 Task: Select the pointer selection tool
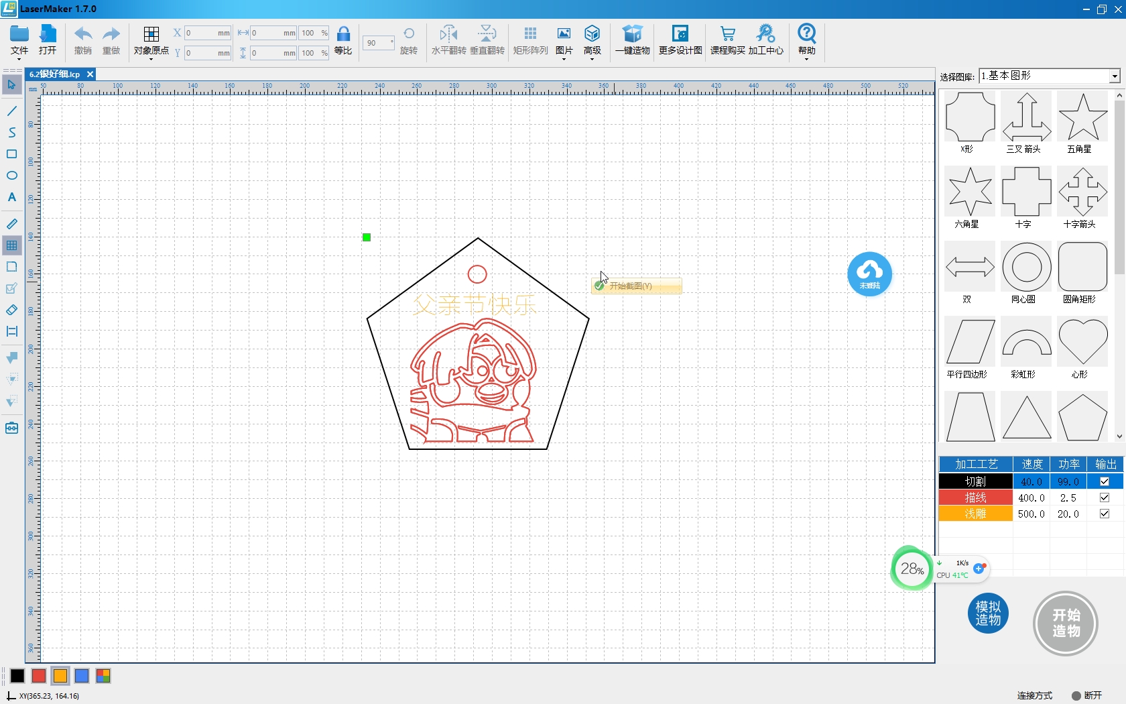tap(11, 85)
